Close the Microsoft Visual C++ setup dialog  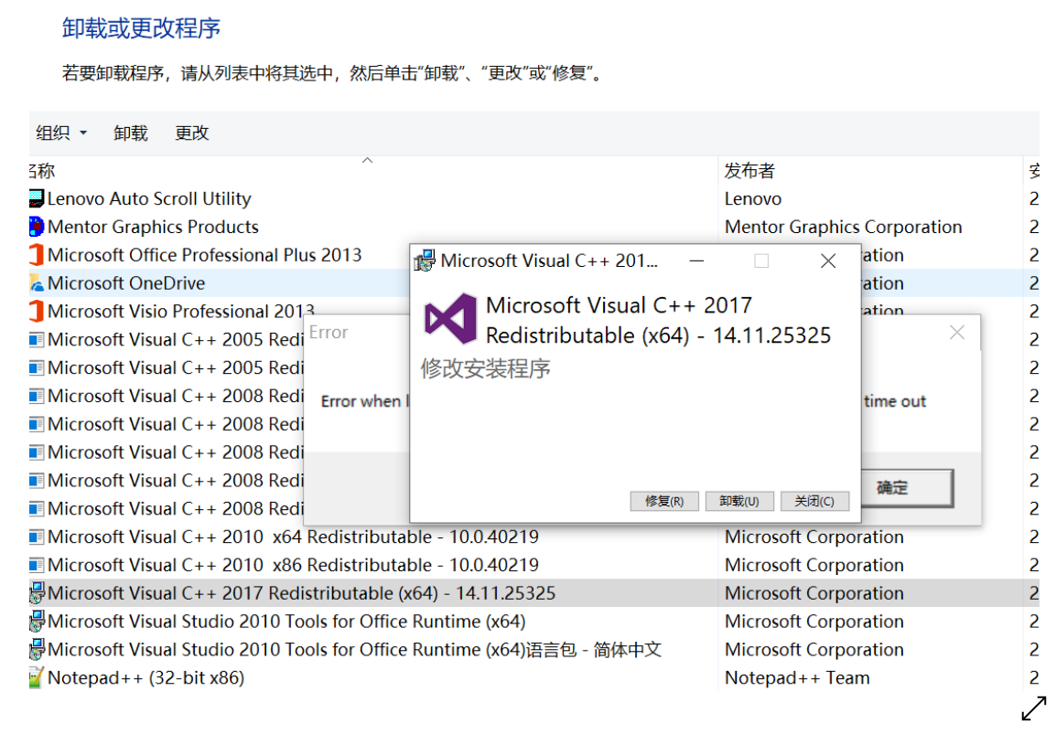tap(828, 261)
